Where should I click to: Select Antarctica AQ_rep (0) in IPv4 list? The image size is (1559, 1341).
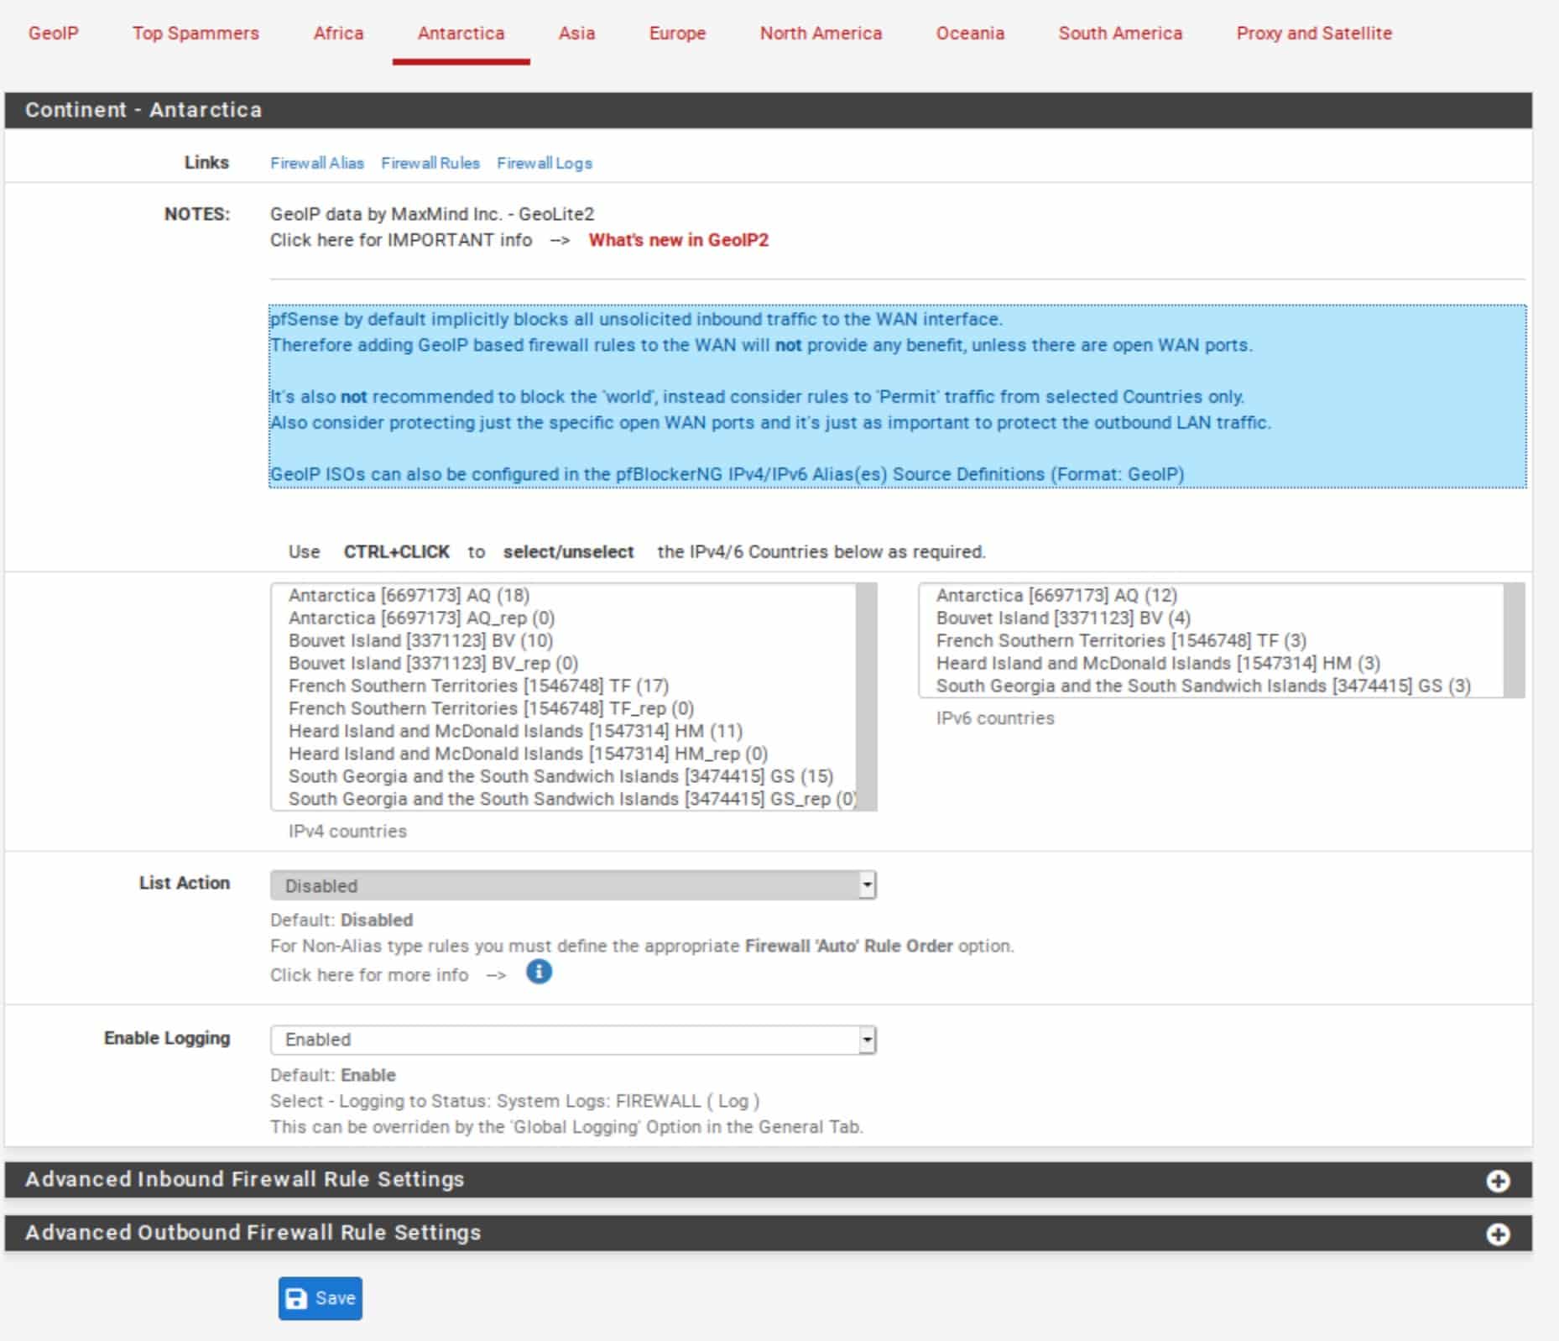click(564, 618)
